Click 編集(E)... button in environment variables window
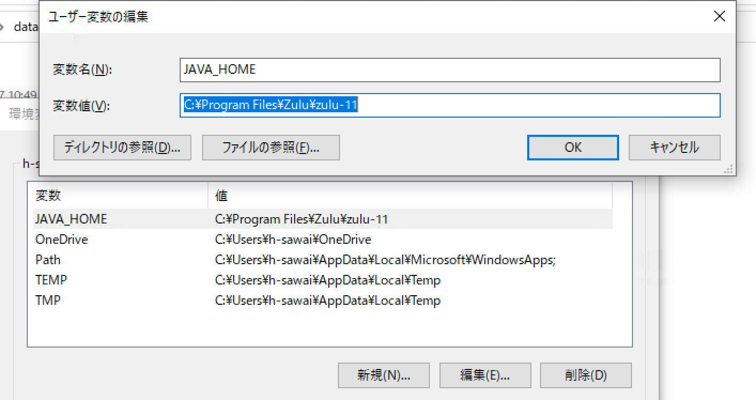 tap(485, 375)
